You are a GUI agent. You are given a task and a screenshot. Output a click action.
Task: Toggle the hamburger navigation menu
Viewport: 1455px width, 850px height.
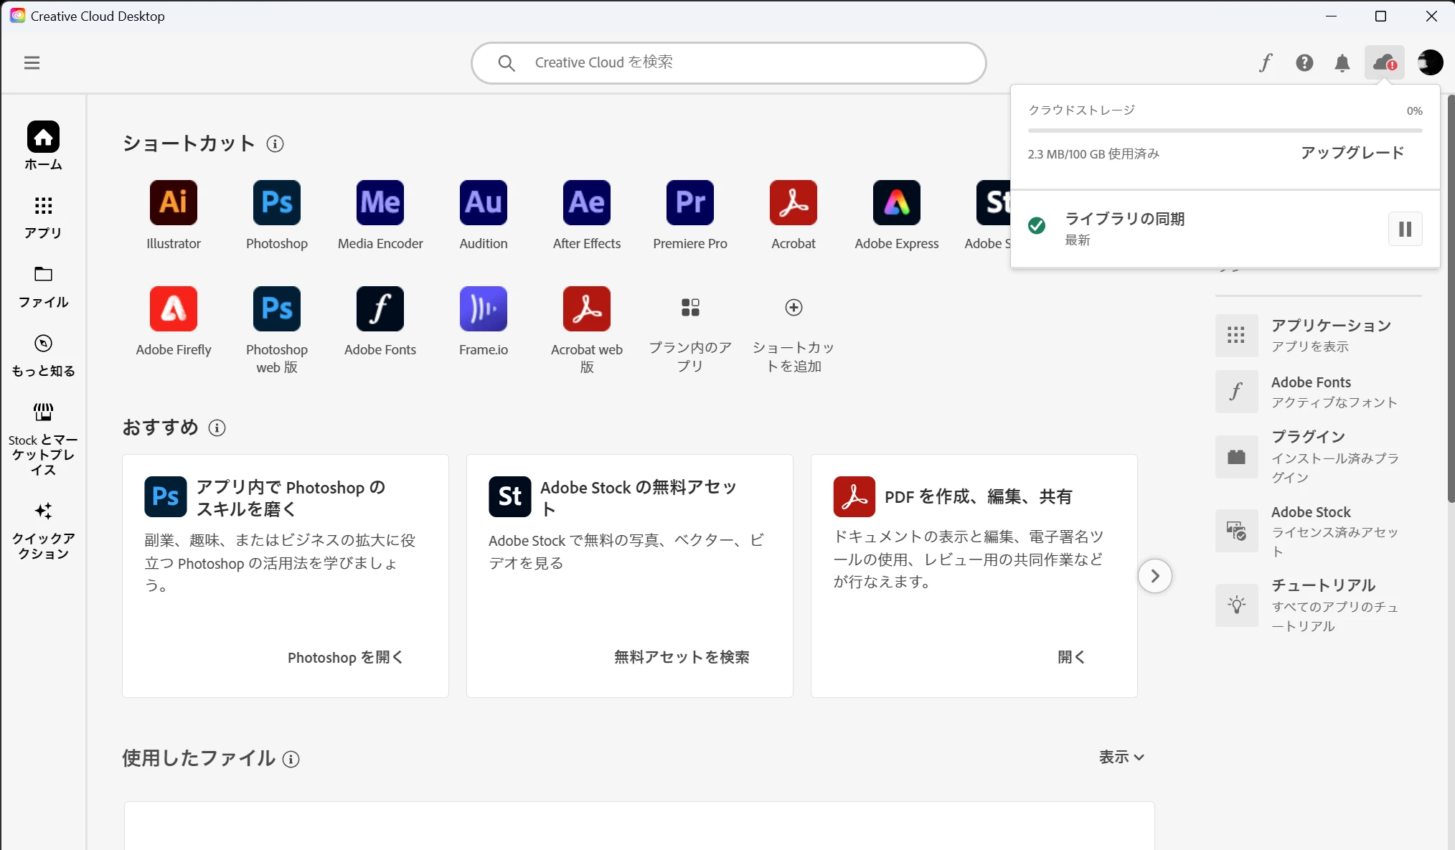pos(32,63)
